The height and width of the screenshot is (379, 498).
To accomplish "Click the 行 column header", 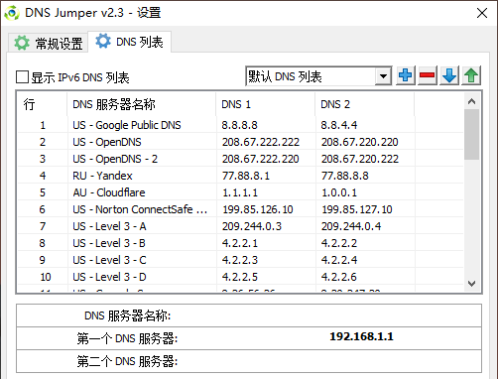I will 42,104.
